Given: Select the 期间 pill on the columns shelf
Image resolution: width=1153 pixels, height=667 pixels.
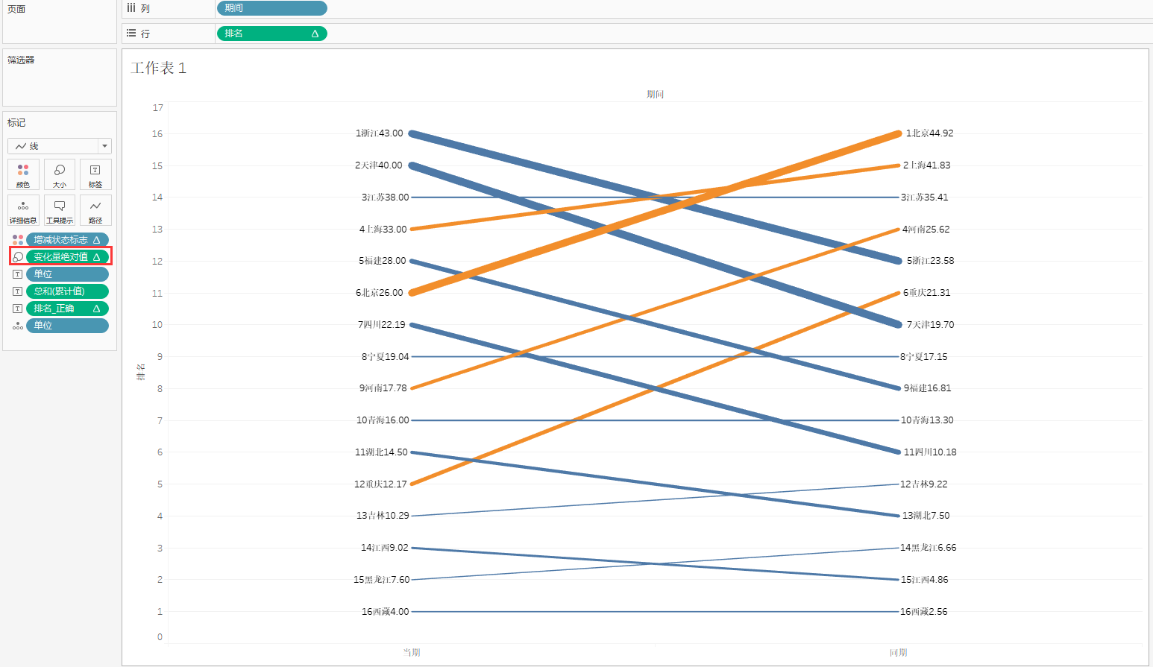Looking at the screenshot, I should (272, 8).
